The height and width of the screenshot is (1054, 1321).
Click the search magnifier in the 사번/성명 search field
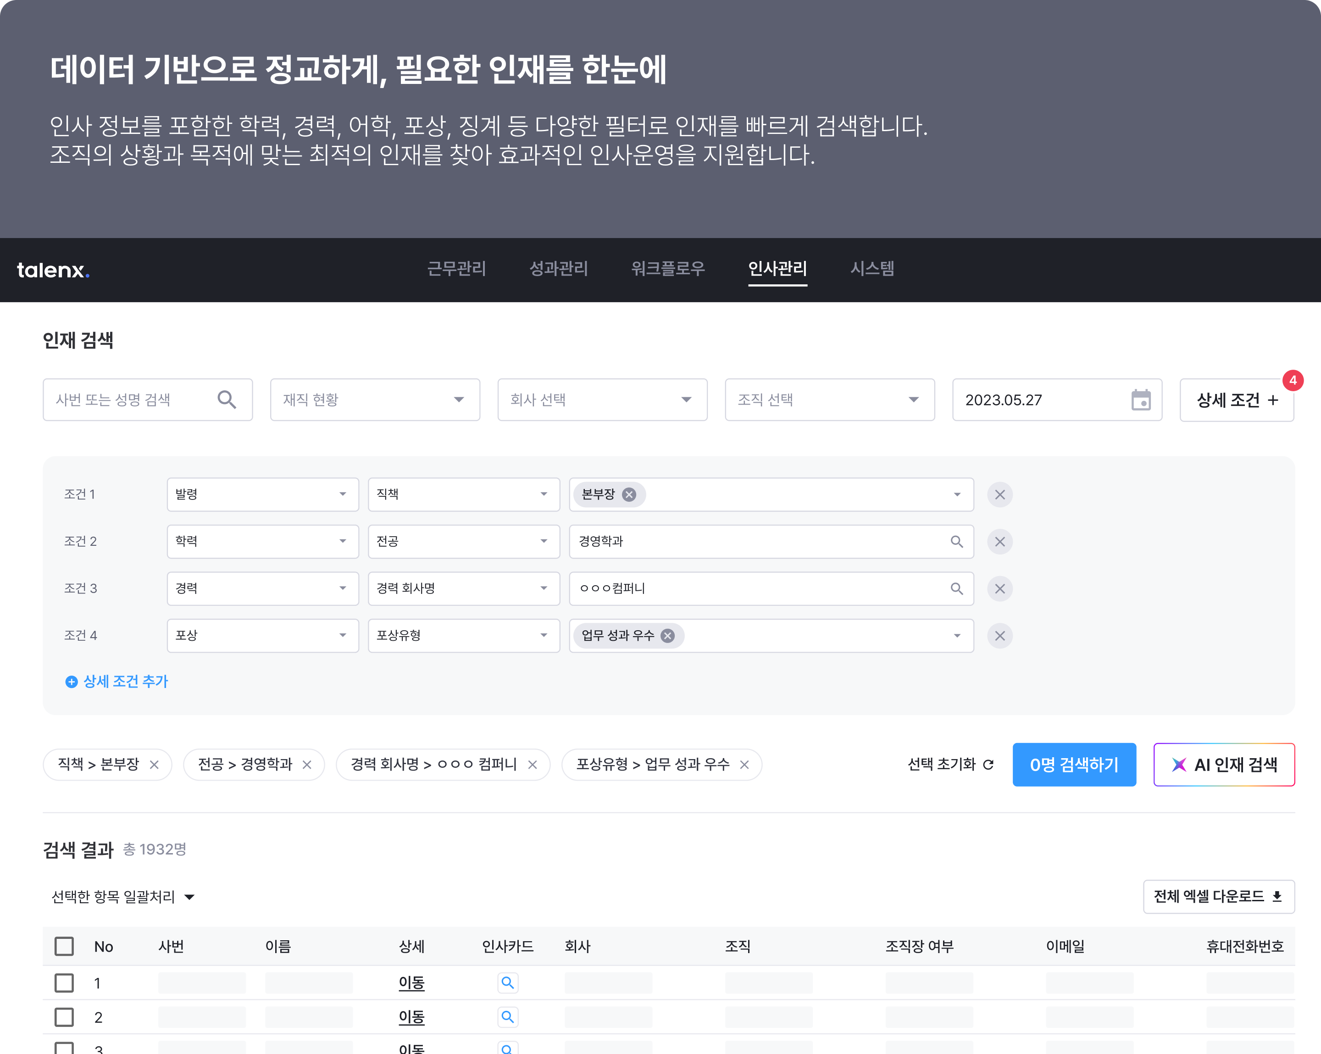[227, 399]
